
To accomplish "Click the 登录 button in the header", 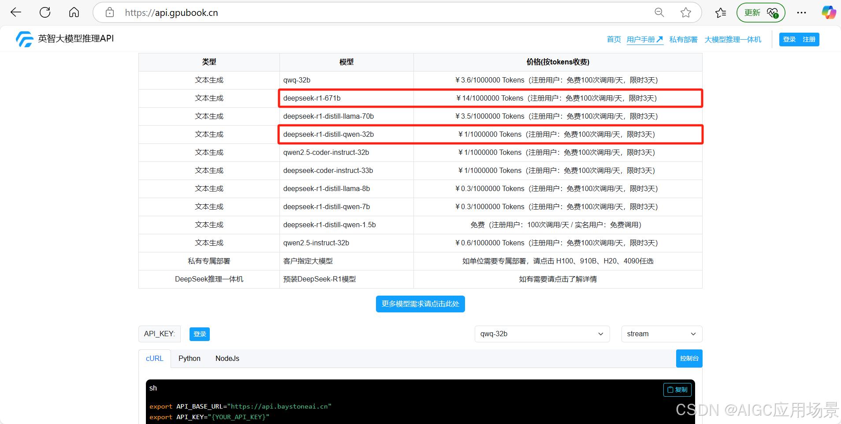I will 789,39.
